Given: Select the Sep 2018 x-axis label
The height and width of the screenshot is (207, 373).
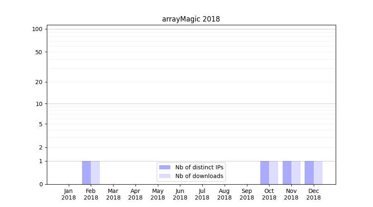Looking at the screenshot, I should click(247, 194).
